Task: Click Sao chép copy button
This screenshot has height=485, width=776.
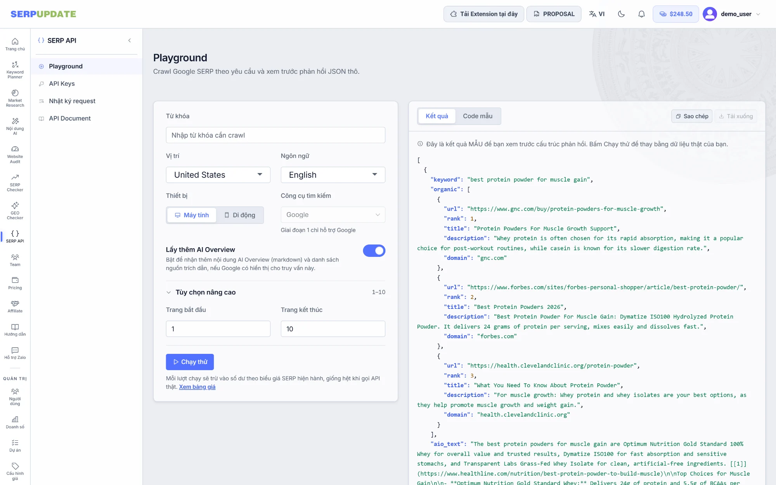Action: (692, 116)
